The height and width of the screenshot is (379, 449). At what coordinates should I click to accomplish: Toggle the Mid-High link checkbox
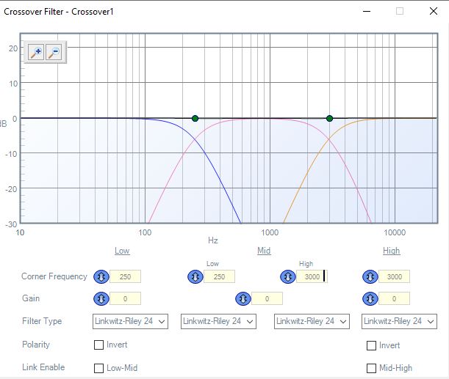tap(372, 368)
